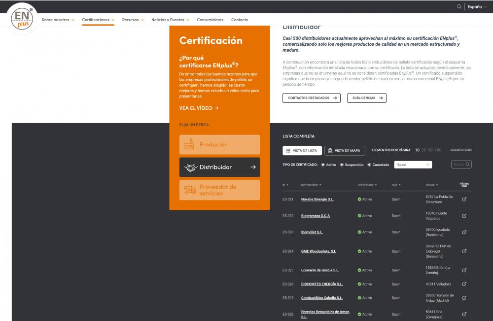Select the Cancelado certificate type radio

[x=369, y=164]
